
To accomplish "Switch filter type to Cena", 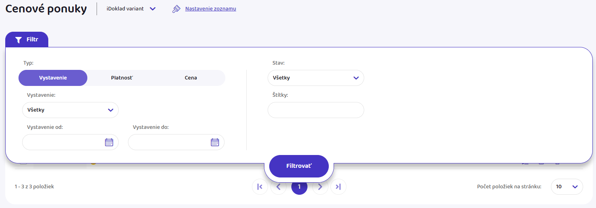I will [191, 78].
